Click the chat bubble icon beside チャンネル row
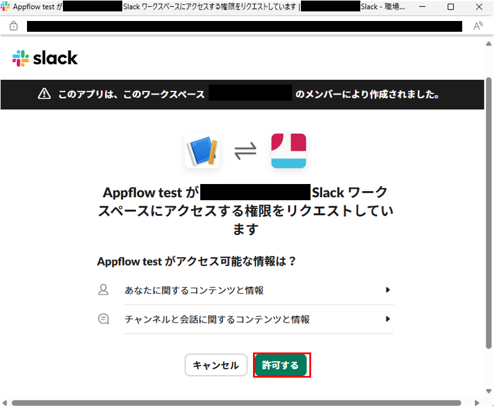Viewport: 497px width, 410px height. click(103, 319)
